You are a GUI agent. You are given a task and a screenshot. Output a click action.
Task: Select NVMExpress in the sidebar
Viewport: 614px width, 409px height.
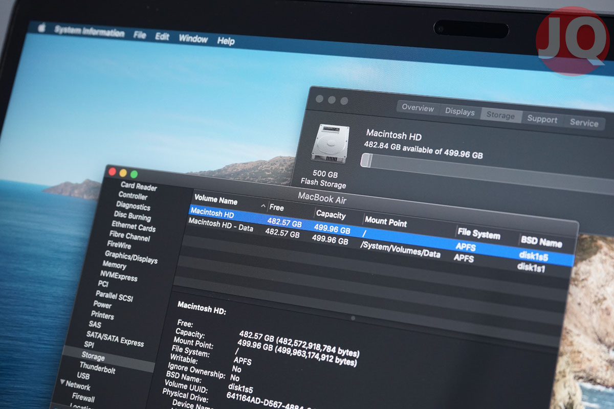(119, 276)
